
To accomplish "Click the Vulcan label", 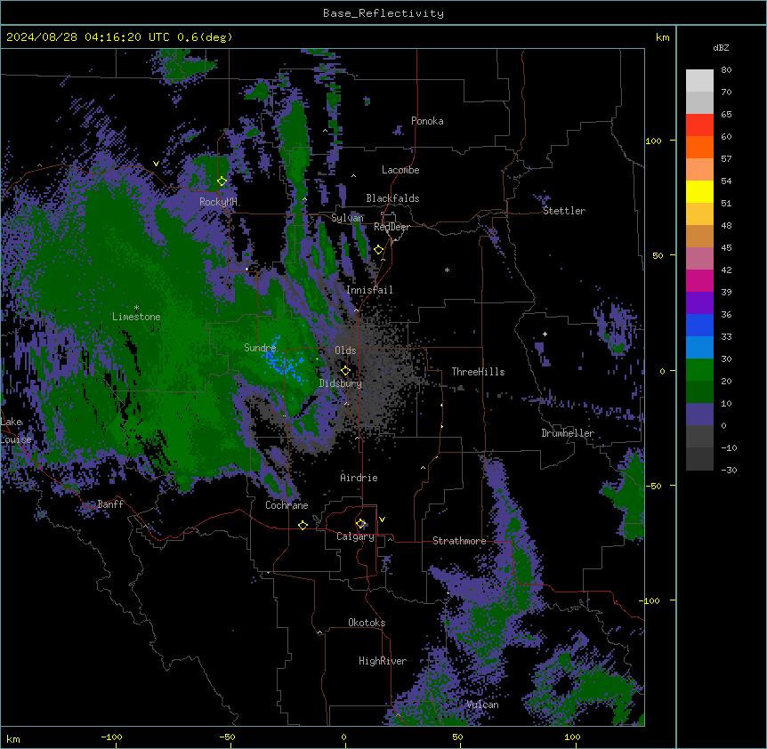I will [483, 705].
